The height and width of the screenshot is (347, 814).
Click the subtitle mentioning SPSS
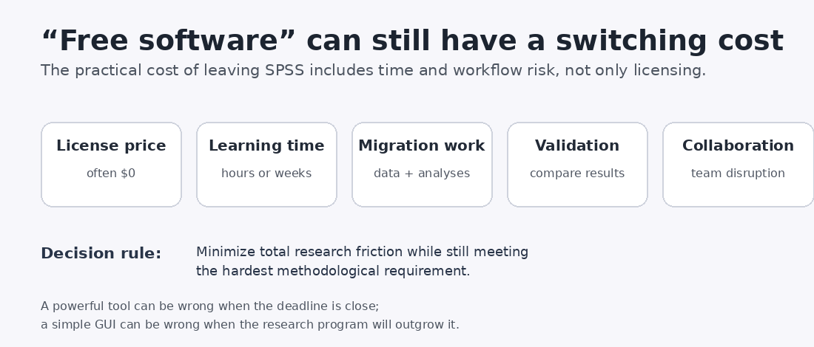click(373, 70)
